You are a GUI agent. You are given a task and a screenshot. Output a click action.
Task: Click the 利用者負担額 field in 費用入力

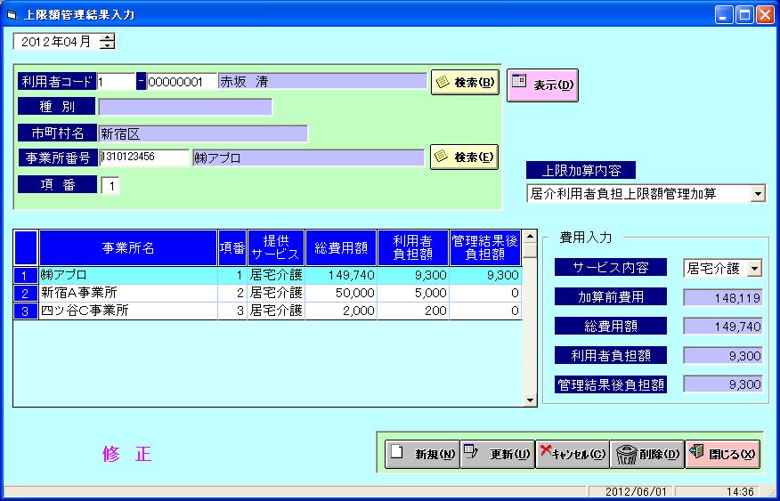point(723,355)
